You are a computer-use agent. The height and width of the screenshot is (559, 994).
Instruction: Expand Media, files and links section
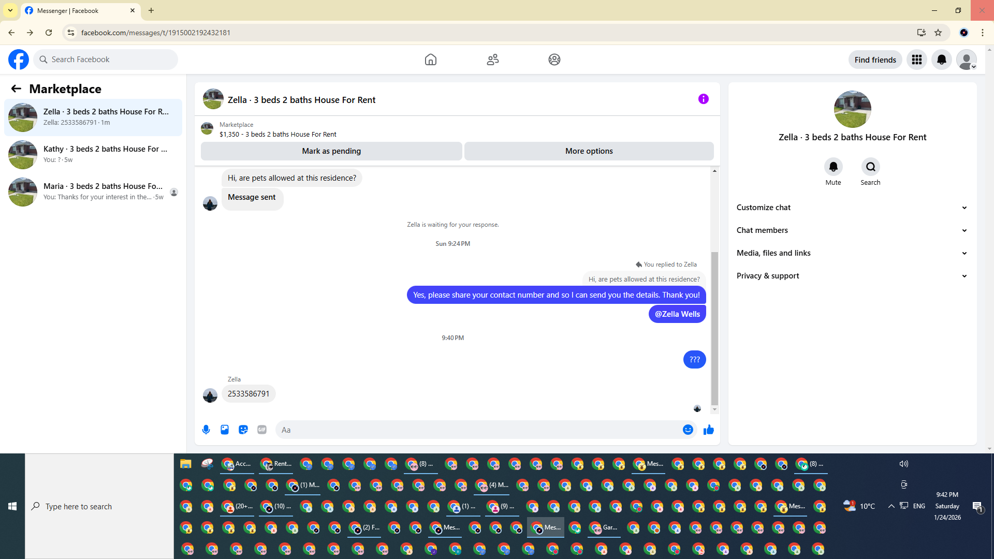click(x=852, y=253)
